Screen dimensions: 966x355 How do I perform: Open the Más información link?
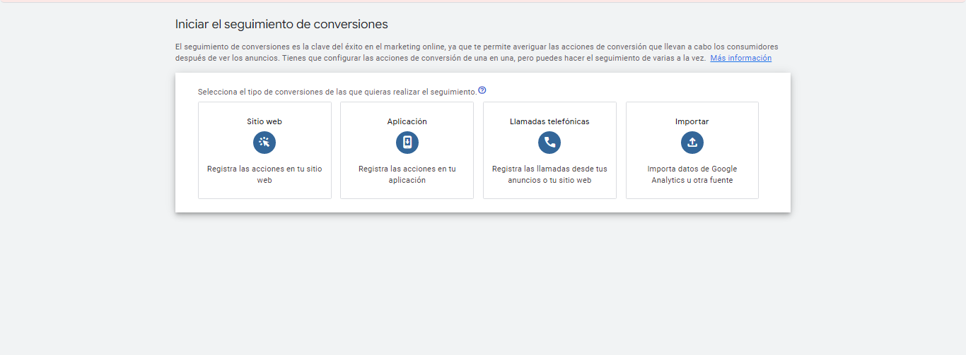point(741,58)
